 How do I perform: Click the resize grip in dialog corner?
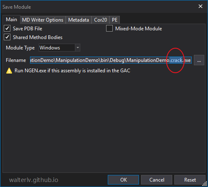(205, 184)
